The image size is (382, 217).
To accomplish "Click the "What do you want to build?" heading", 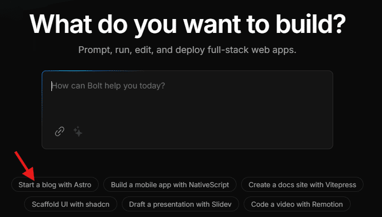I will [x=187, y=24].
